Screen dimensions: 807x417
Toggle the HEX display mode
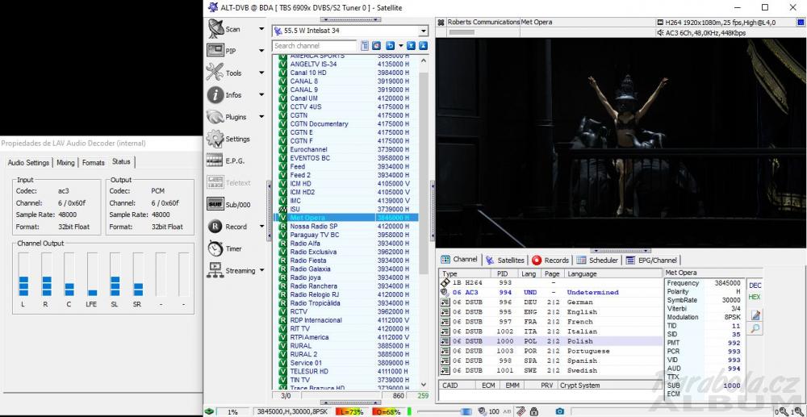[x=755, y=297]
